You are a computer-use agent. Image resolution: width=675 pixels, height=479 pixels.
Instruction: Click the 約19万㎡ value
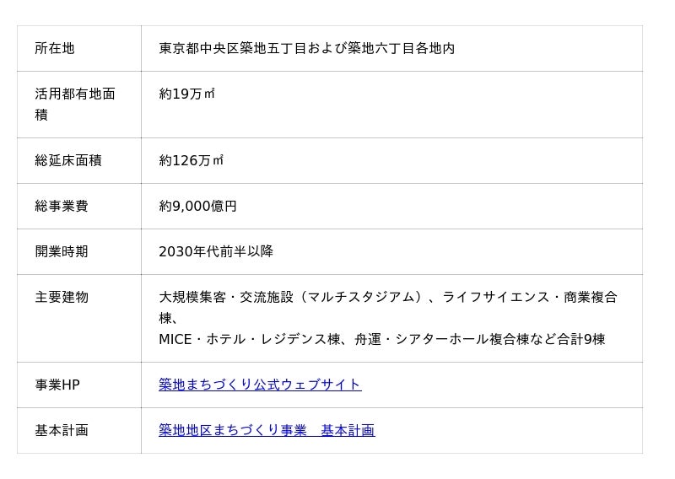tap(186, 94)
